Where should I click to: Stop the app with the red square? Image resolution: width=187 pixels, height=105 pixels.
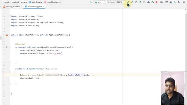coord(157,2)
